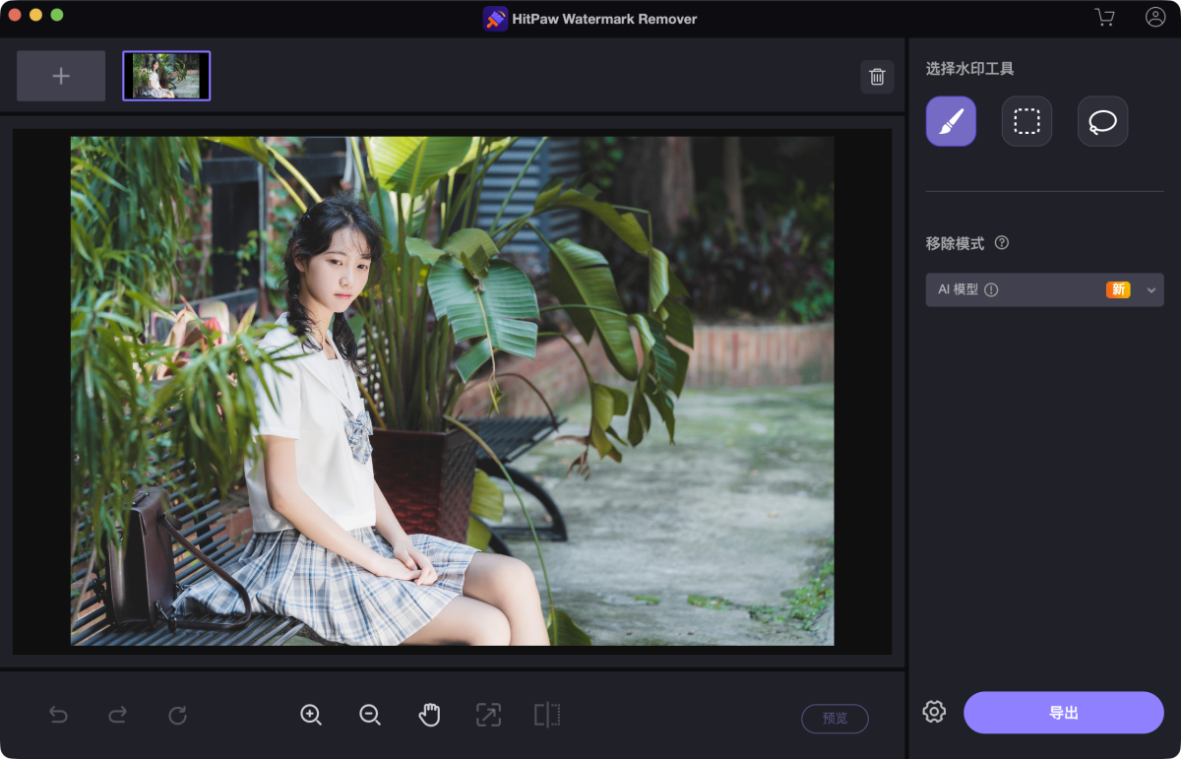The width and height of the screenshot is (1181, 759).
Task: Open settings with the gear icon
Action: coord(934,712)
